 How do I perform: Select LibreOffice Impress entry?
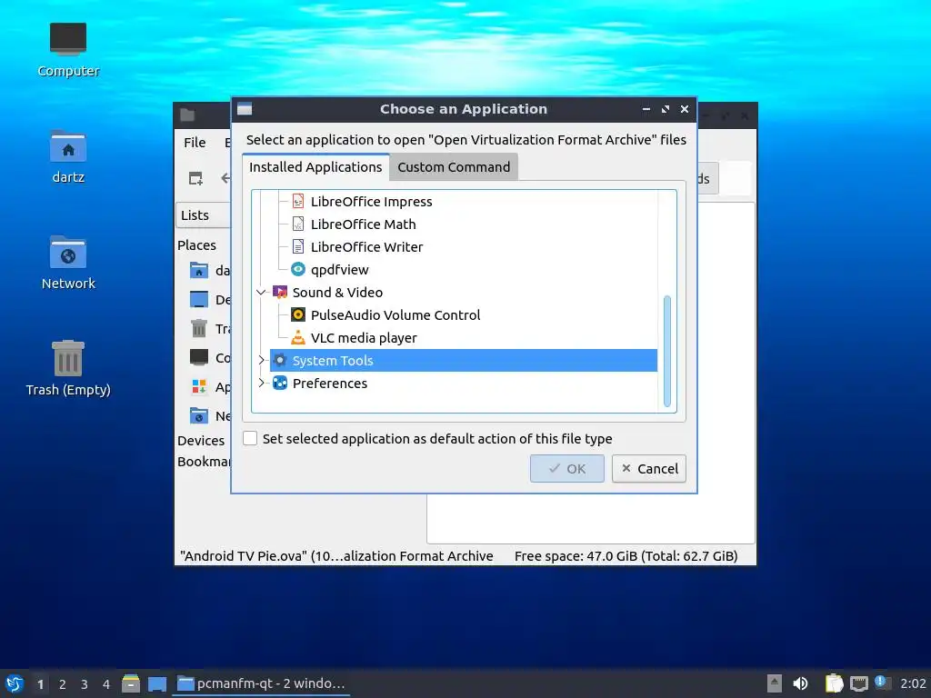pos(371,202)
